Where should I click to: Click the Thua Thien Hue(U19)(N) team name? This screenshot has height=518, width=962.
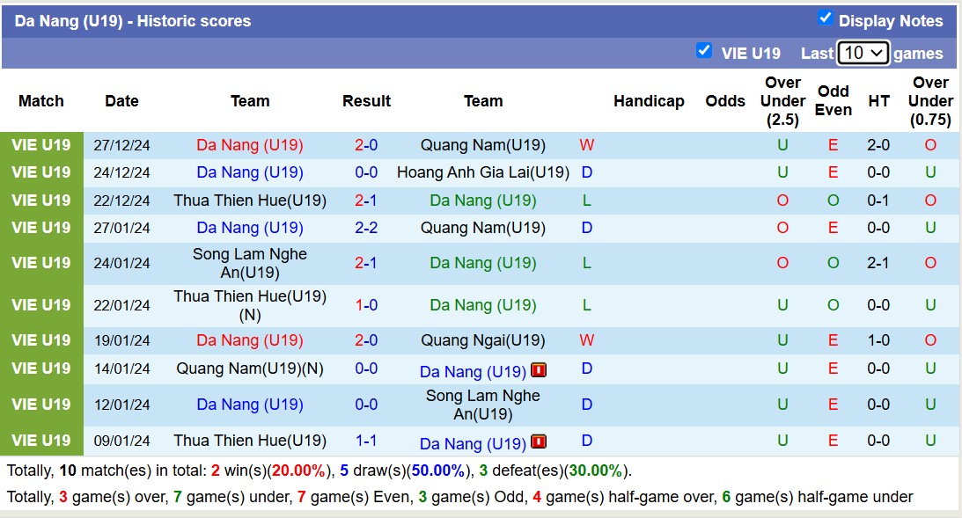[x=249, y=305]
